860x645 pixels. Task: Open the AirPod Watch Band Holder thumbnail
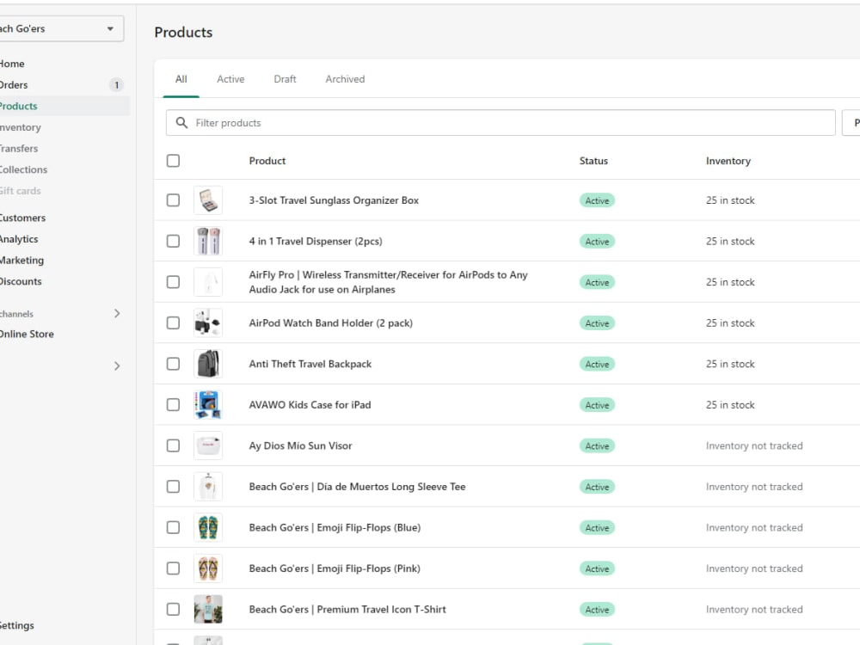(208, 323)
